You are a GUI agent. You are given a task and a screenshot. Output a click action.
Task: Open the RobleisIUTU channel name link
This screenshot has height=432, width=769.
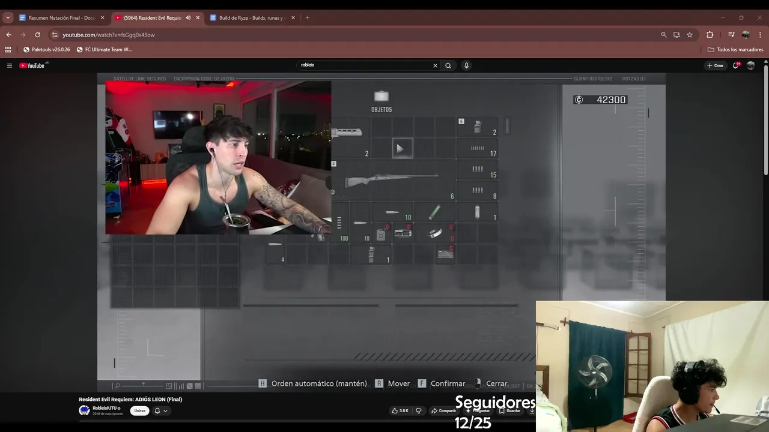106,408
